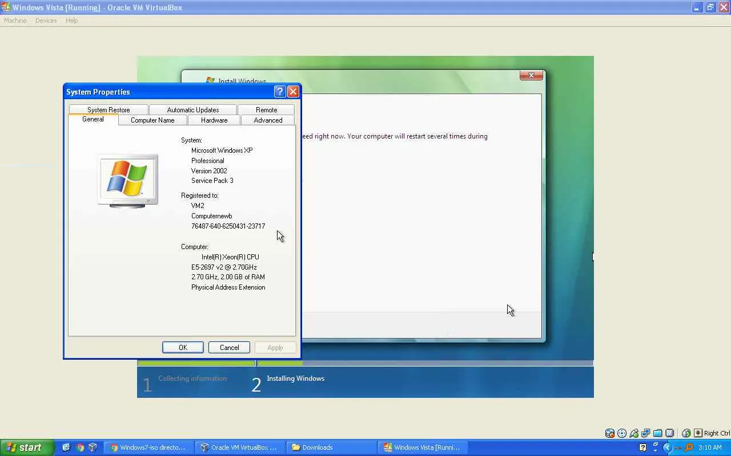This screenshot has height=456, width=731.
Task: Open the shared folders status icon
Action: pos(658,433)
